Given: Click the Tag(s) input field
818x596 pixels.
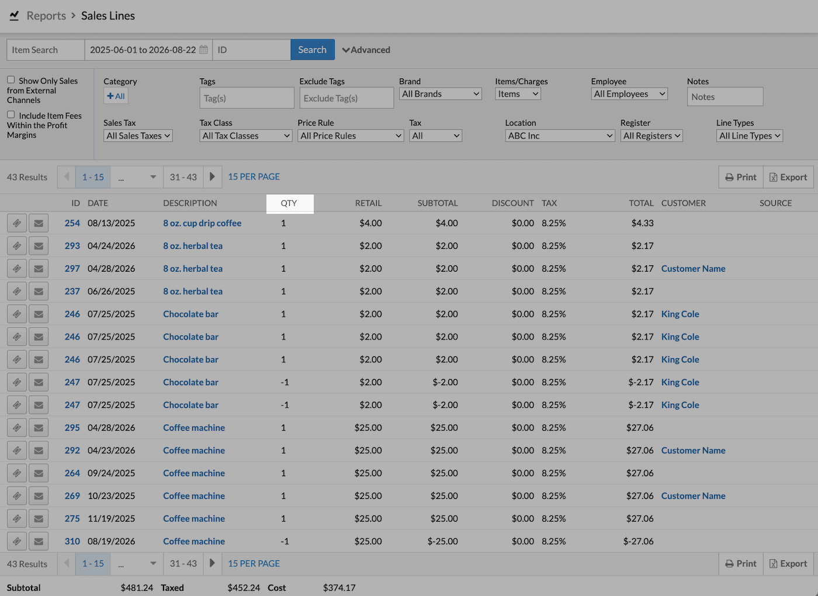Looking at the screenshot, I should 247,98.
